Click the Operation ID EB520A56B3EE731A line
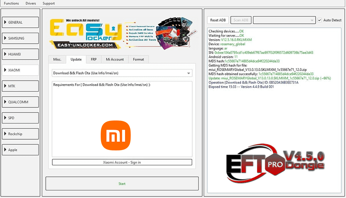Viewport: 346px width, 198px height. coord(253,82)
